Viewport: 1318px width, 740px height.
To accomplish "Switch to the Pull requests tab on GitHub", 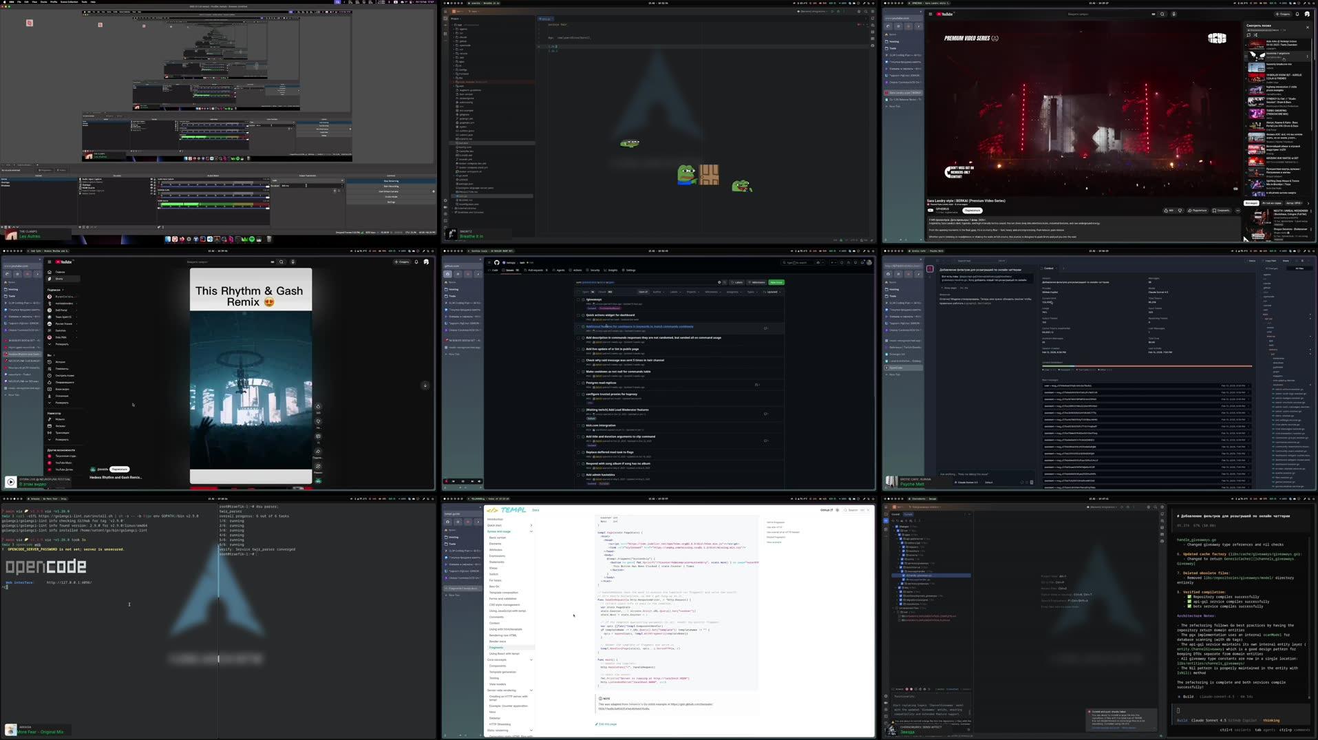I will [535, 271].
